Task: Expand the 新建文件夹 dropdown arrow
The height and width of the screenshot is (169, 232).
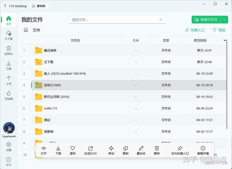Action: pyautogui.click(x=225, y=20)
